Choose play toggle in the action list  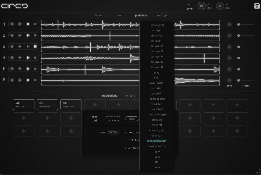(x=157, y=83)
